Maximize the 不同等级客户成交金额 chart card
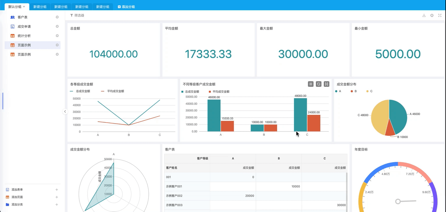 tap(327, 84)
